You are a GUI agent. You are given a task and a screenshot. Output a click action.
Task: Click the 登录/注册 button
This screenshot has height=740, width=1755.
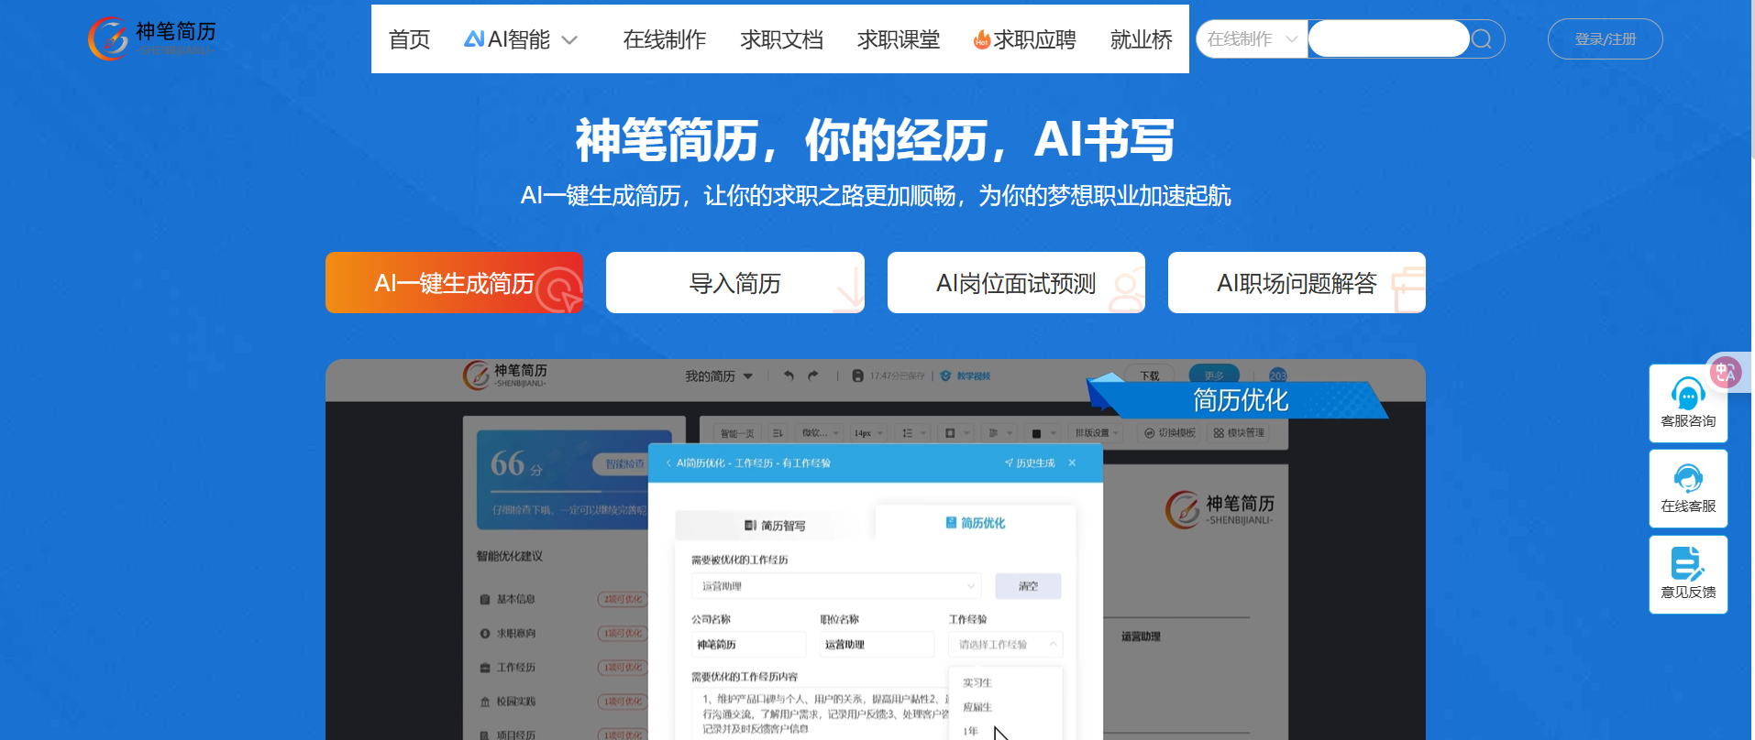pos(1605,39)
